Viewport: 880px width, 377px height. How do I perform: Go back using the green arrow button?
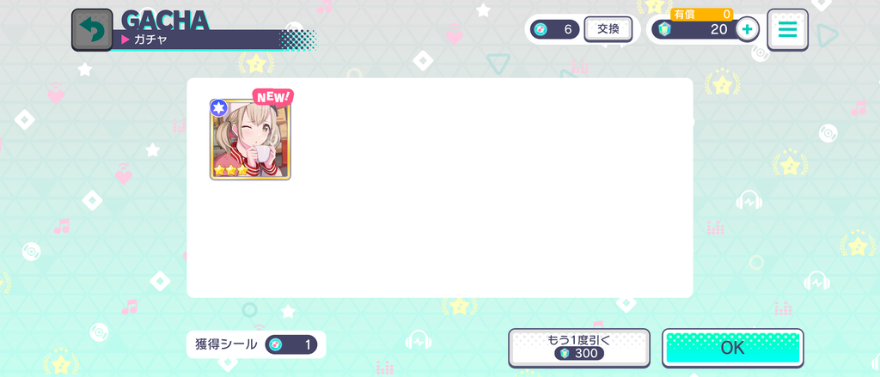pos(92,30)
